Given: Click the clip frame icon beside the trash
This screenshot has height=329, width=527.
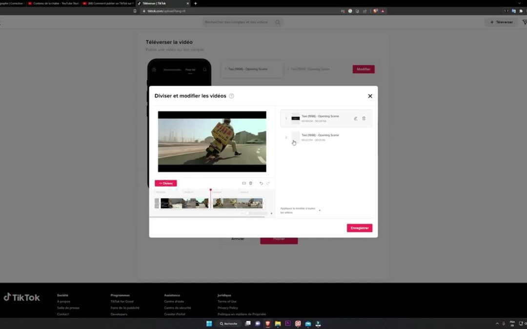Looking at the screenshot, I should [x=244, y=183].
